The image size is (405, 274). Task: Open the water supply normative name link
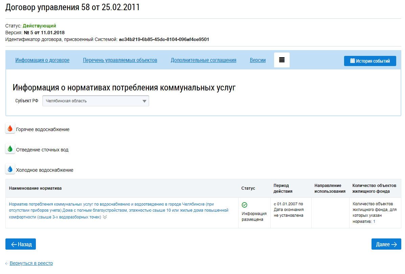coord(118,210)
